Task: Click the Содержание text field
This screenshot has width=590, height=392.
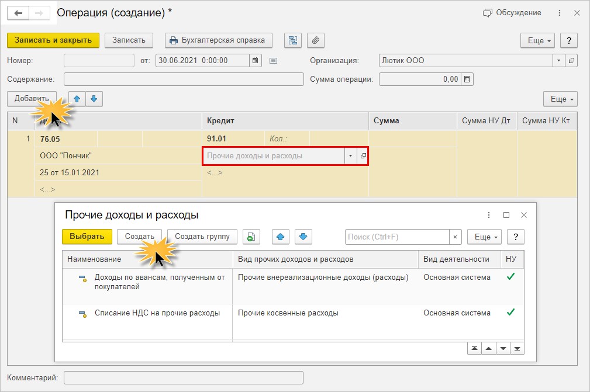Action: (x=184, y=79)
